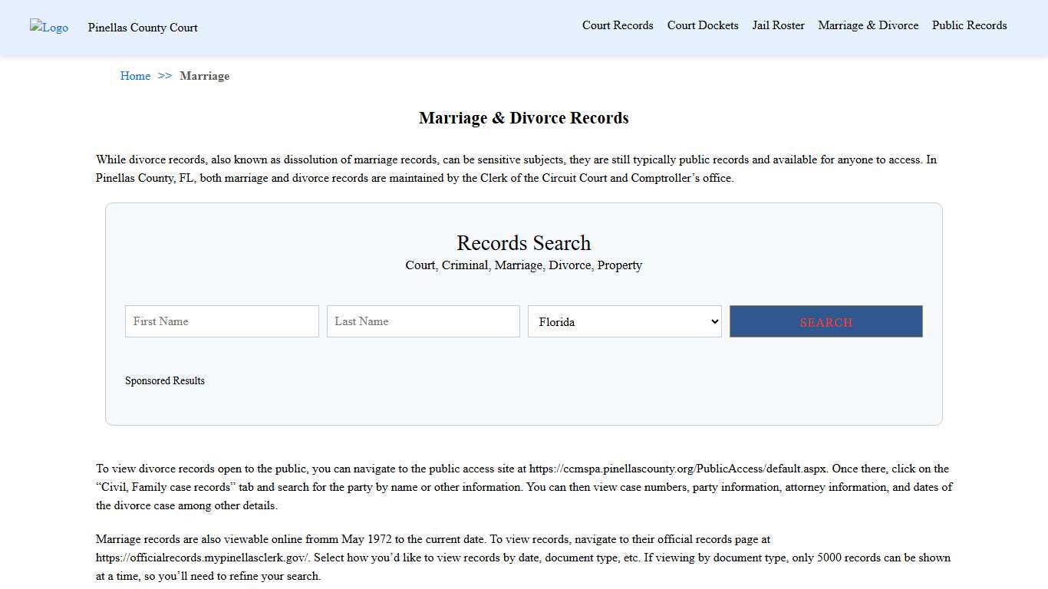The width and height of the screenshot is (1048, 589).
Task: Click the SEARCH button
Action: pos(826,321)
